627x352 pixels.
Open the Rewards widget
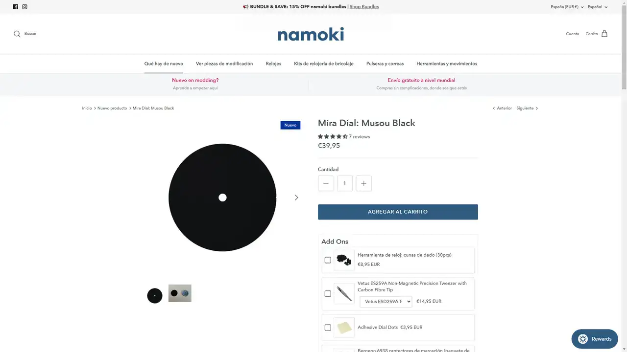pos(595,339)
